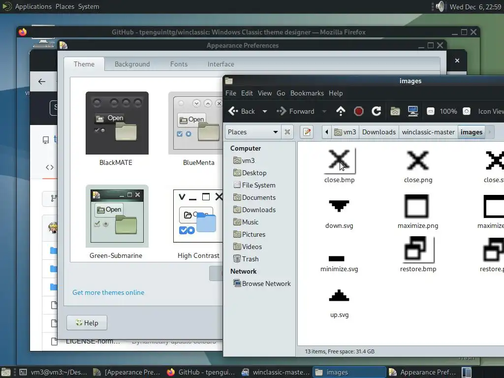Select the vm3 path bar button
The height and width of the screenshot is (378, 504).
(345, 132)
